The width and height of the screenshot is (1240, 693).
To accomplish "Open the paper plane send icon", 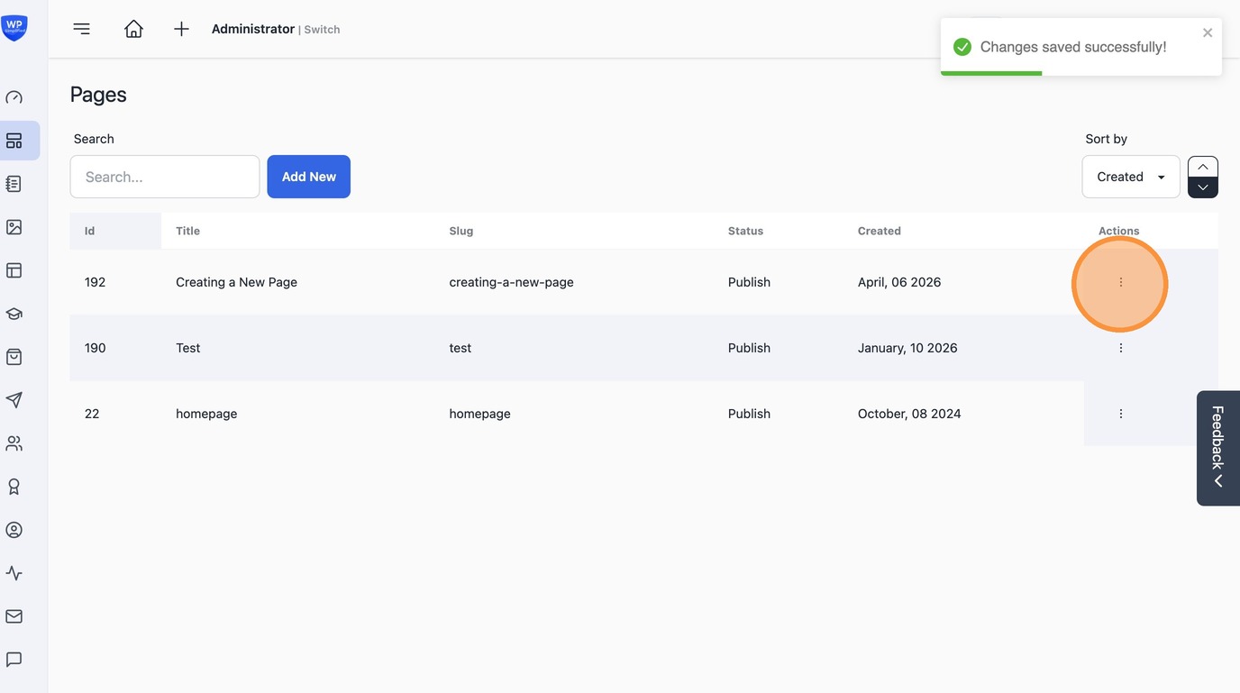I will [x=14, y=400].
